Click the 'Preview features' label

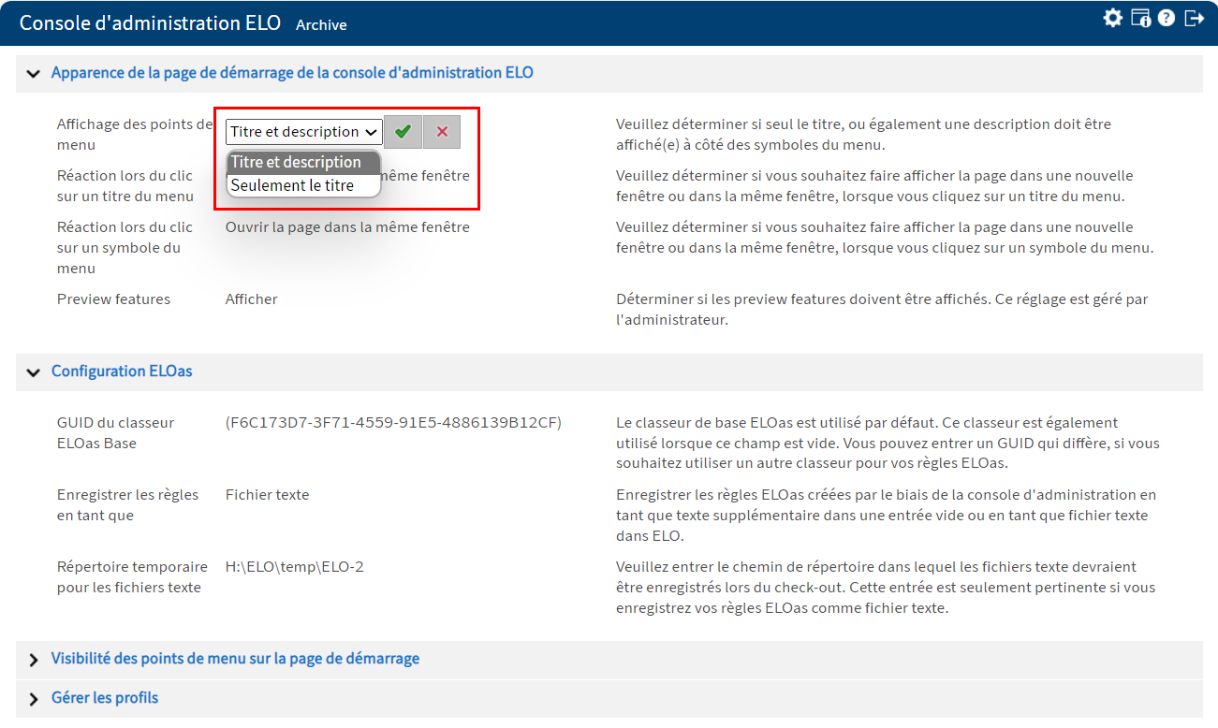pyautogui.click(x=113, y=299)
